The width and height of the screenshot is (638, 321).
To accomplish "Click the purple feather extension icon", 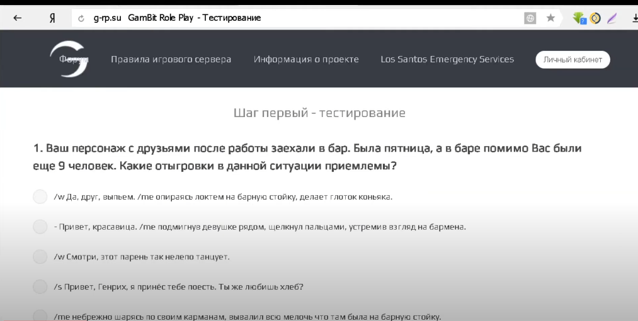I will click(612, 18).
